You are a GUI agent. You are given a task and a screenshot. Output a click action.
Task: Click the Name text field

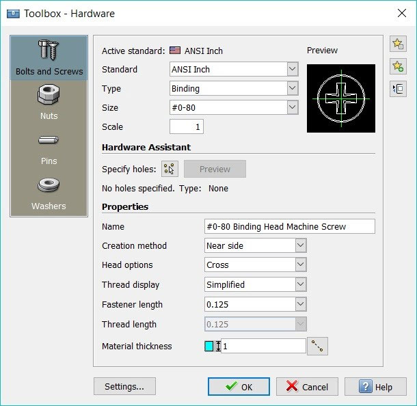pyautogui.click(x=290, y=226)
